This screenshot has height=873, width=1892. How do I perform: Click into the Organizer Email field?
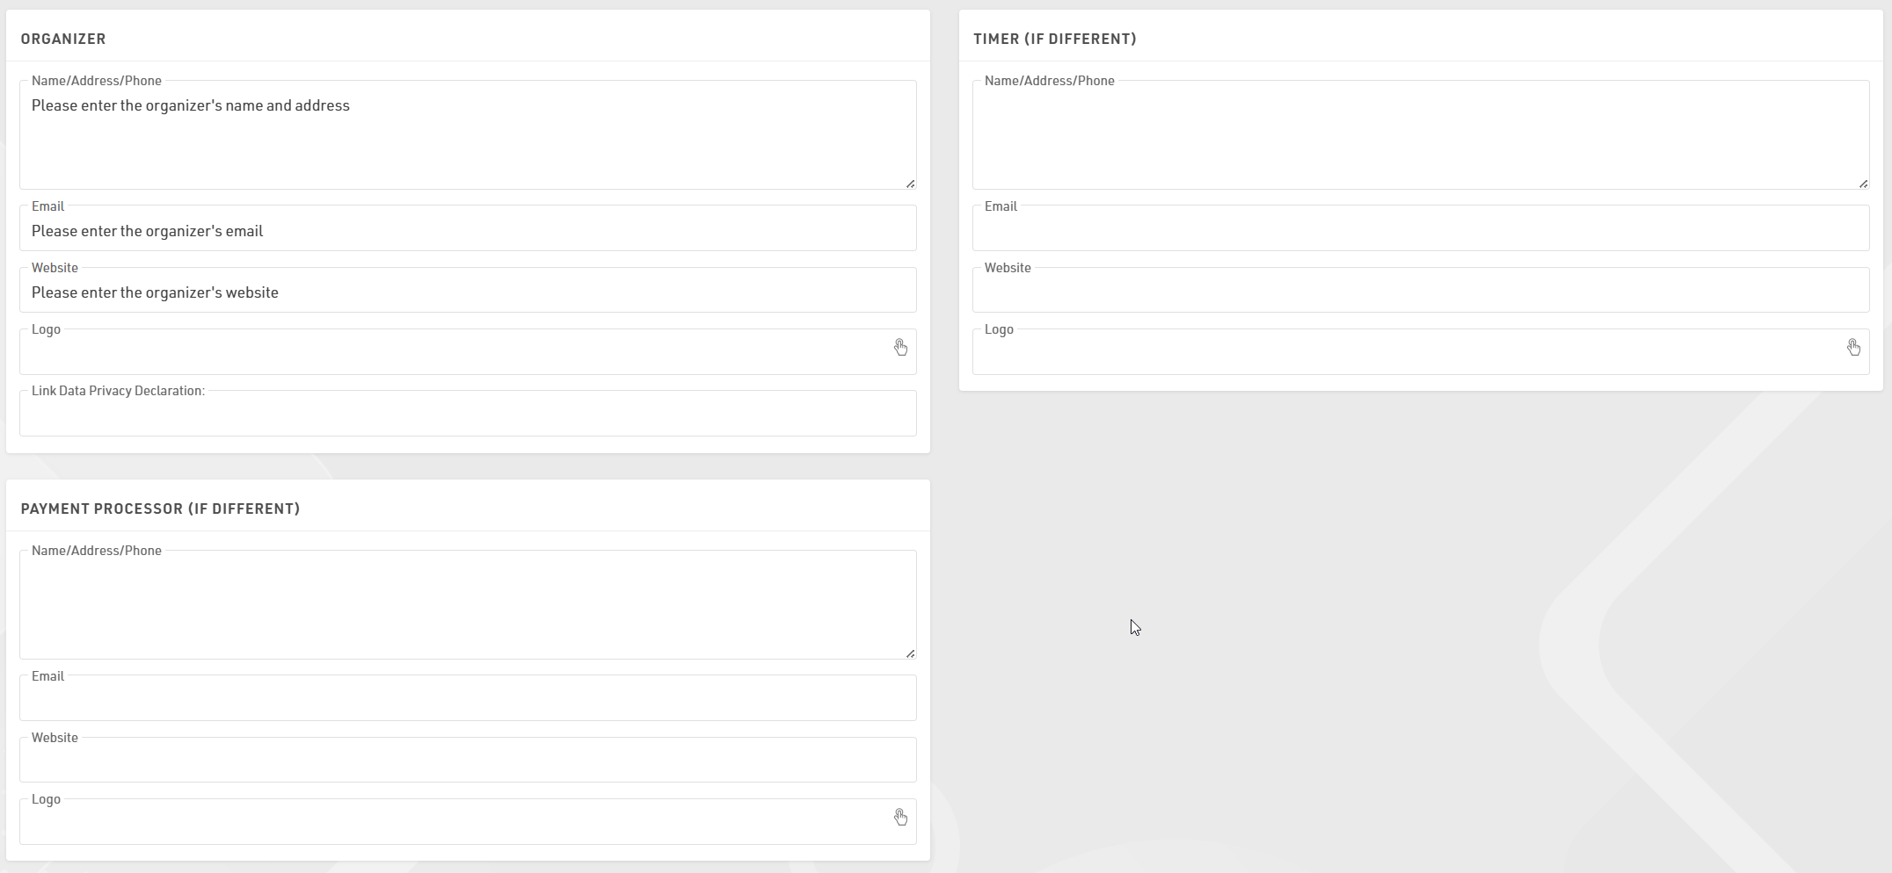pos(466,231)
